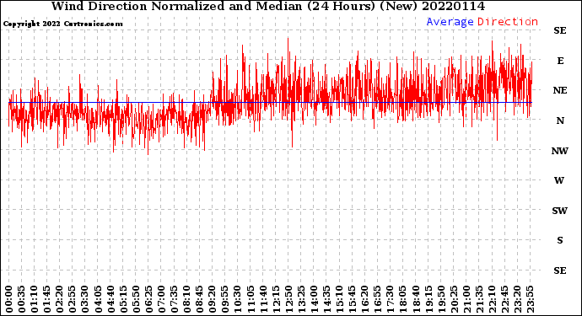This screenshot has width=582, height=316.
Task: Click the 04:40 time label
Action: click(110, 299)
